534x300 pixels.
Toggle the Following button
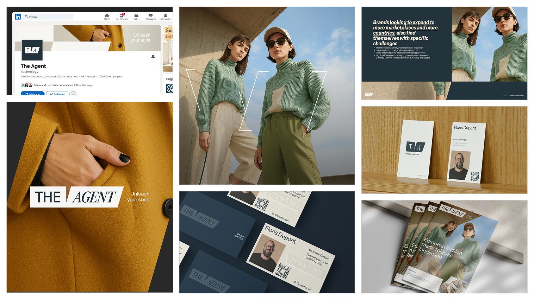tap(58, 94)
